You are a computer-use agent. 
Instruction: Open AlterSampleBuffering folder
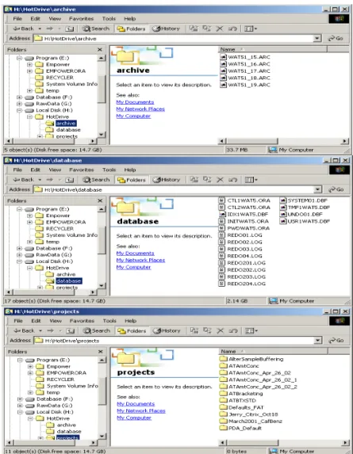pos(251,359)
